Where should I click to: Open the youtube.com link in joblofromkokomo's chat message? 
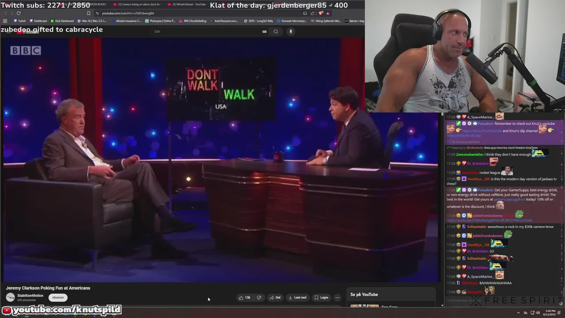489,220
